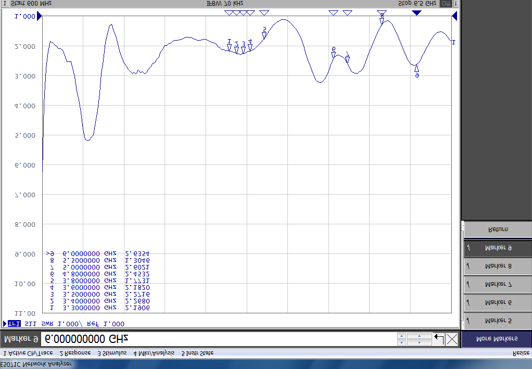Click the wide step-down arrow for marker frequency
Image resolution: width=532 pixels, height=369 pixels.
pyautogui.click(x=419, y=336)
